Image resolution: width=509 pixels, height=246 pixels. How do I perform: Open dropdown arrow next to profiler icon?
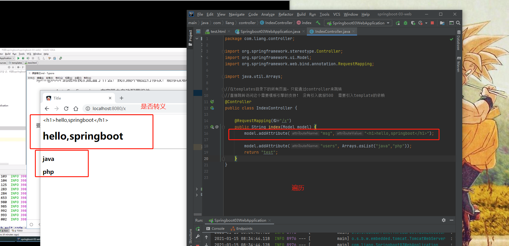pyautogui.click(x=426, y=23)
